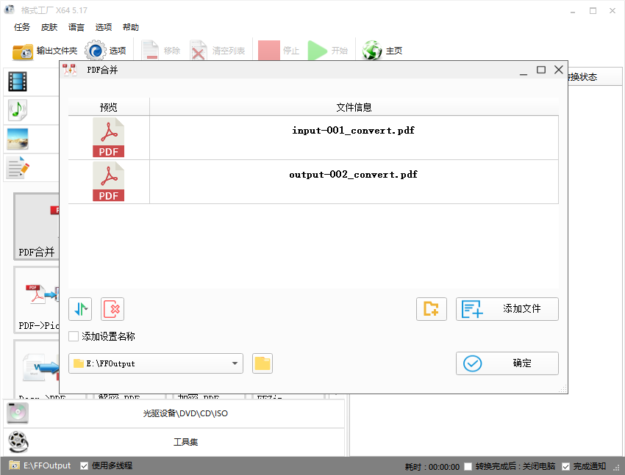The width and height of the screenshot is (625, 475).
Task: Select the document category icon in sidebar
Action: click(x=17, y=167)
